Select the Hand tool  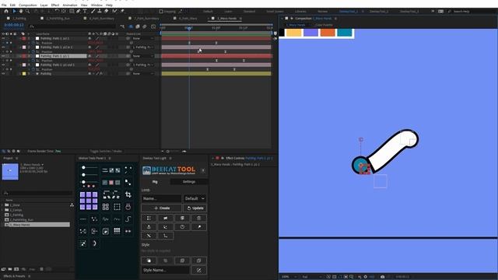[21, 11]
